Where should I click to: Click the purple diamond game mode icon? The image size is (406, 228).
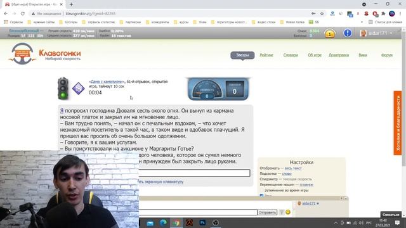pyautogui.click(x=78, y=89)
